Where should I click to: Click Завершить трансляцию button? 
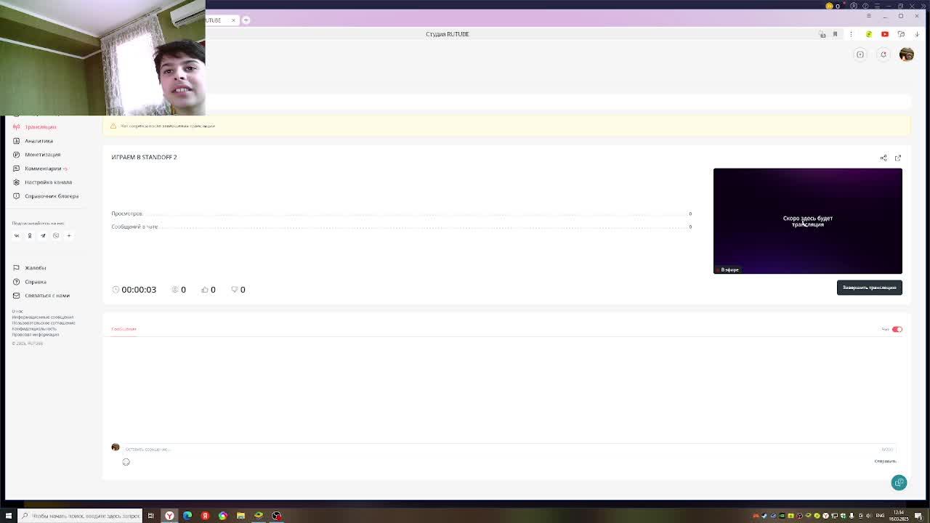click(869, 288)
